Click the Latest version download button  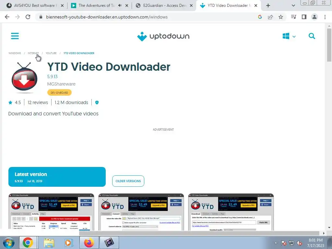click(x=57, y=177)
